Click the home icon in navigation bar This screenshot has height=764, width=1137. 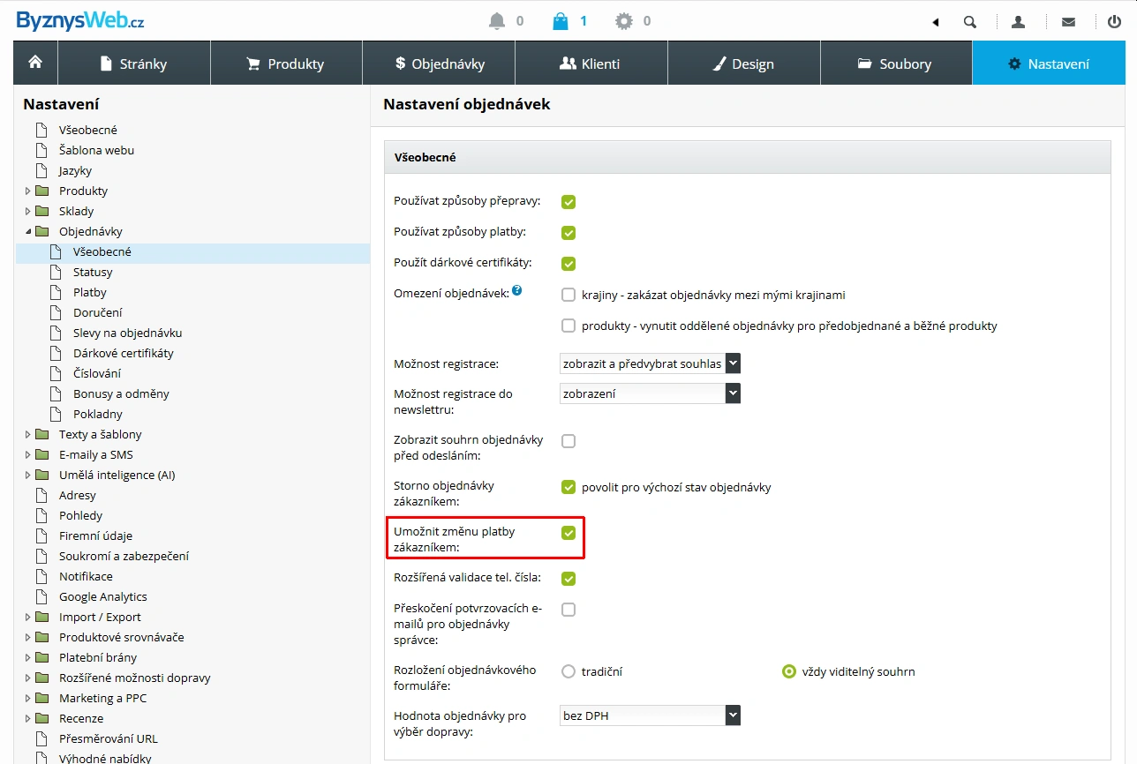click(x=35, y=63)
